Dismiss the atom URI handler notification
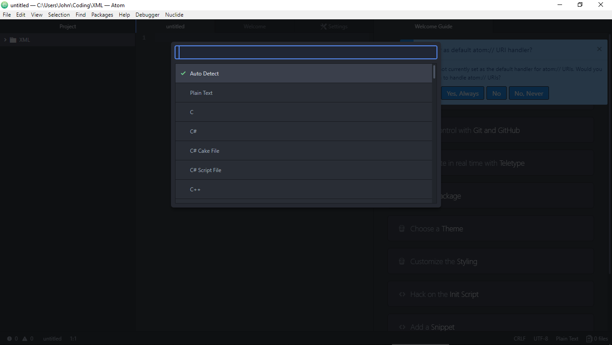Image resolution: width=612 pixels, height=345 pixels. [x=599, y=49]
